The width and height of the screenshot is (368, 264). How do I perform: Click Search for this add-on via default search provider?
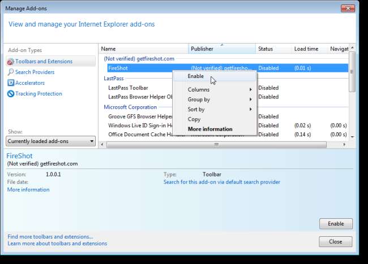[x=222, y=182]
